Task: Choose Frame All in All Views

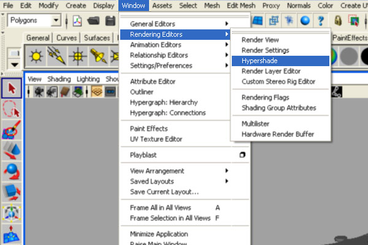Action: coord(185,208)
